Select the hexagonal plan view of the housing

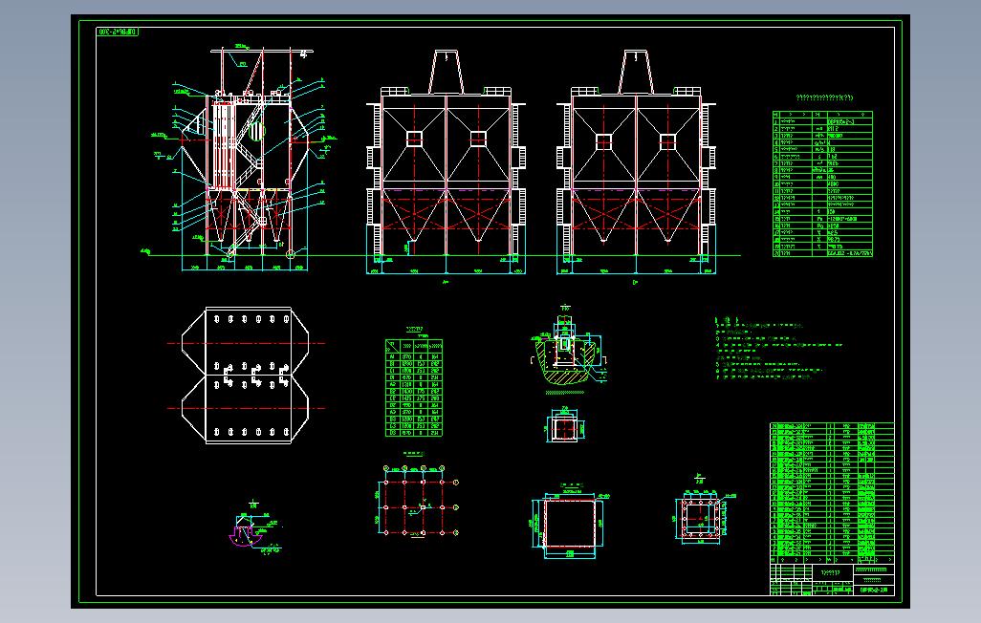pos(246,376)
